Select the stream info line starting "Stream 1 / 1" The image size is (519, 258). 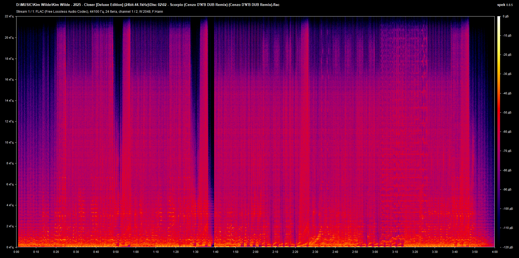coord(89,12)
